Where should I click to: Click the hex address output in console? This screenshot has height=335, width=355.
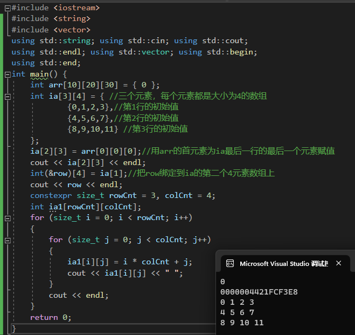[259, 292]
